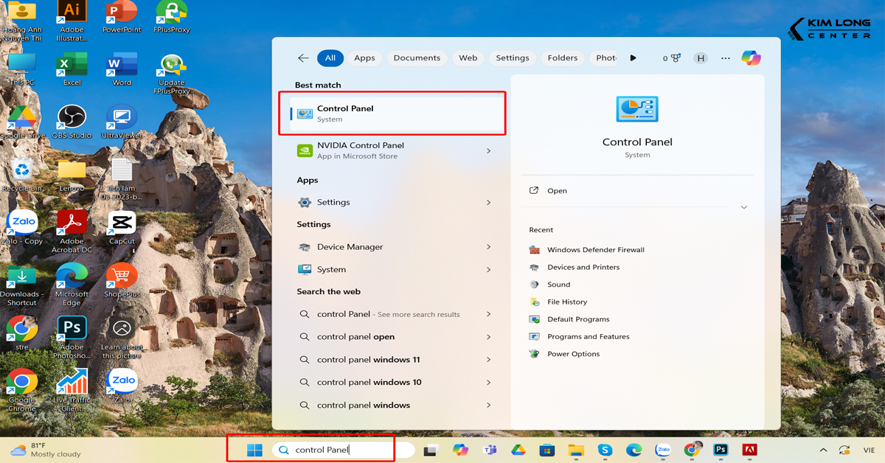
Task: Open the three-dot more options menu
Action: pos(726,58)
